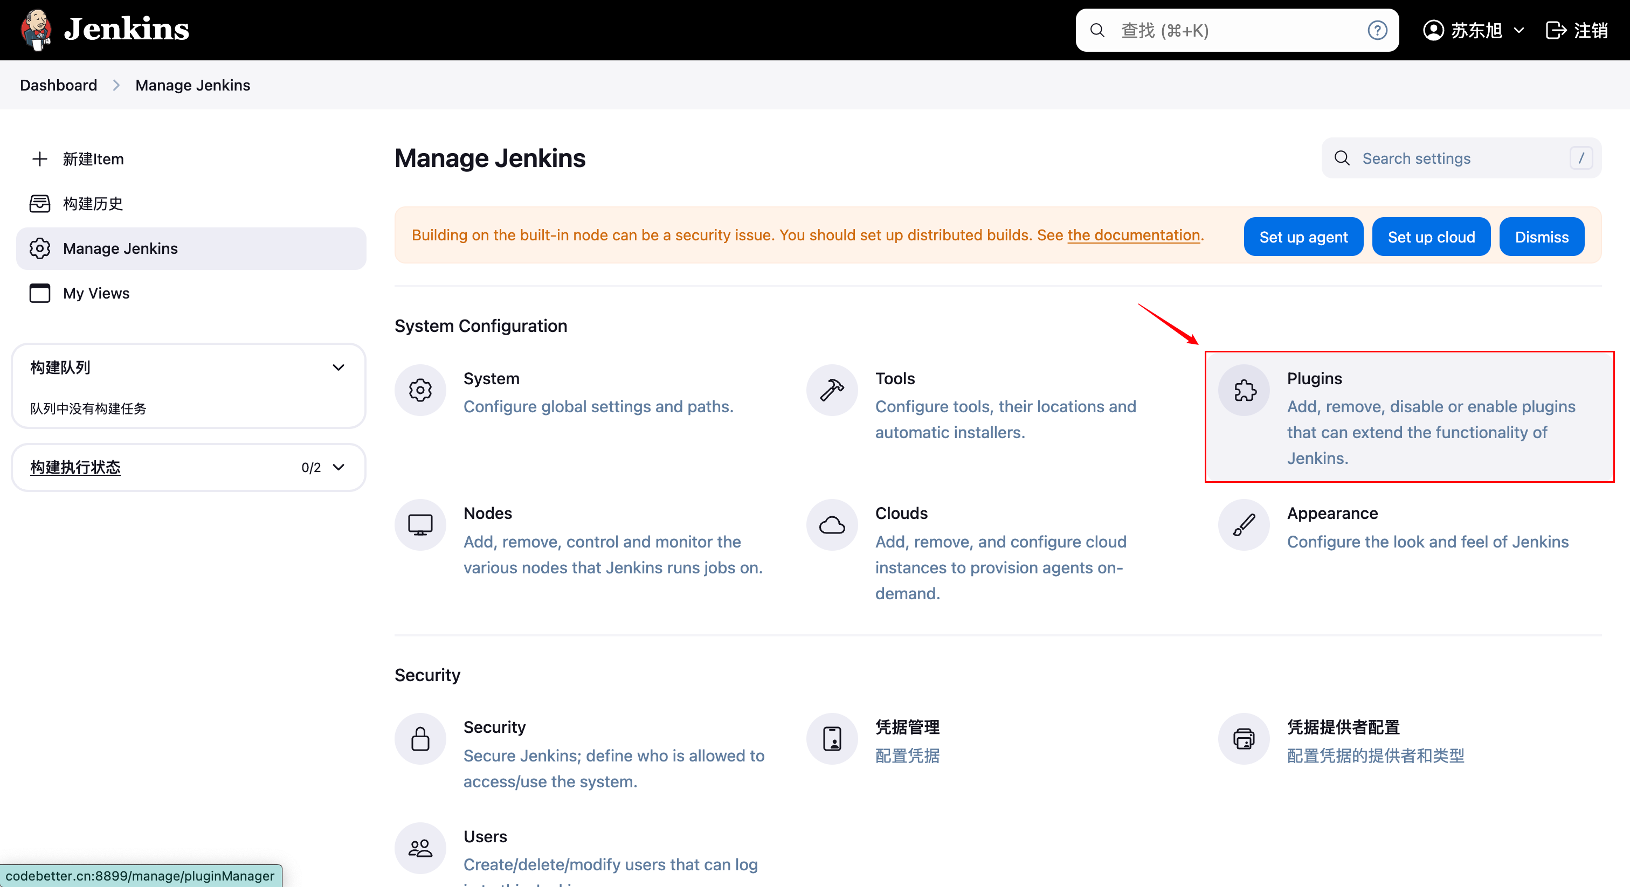Open 构建历史 in the sidebar
Image resolution: width=1630 pixels, height=887 pixels.
click(191, 204)
